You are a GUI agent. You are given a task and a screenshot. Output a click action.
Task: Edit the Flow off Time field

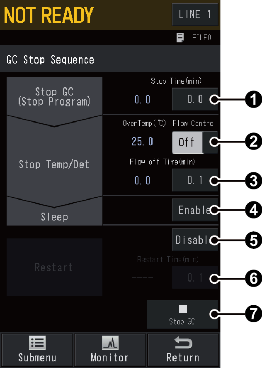[x=194, y=180]
